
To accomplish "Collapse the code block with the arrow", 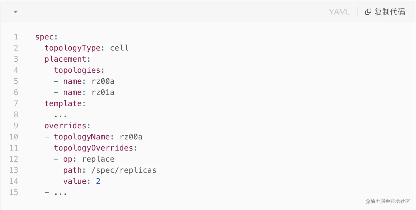I will (16, 12).
